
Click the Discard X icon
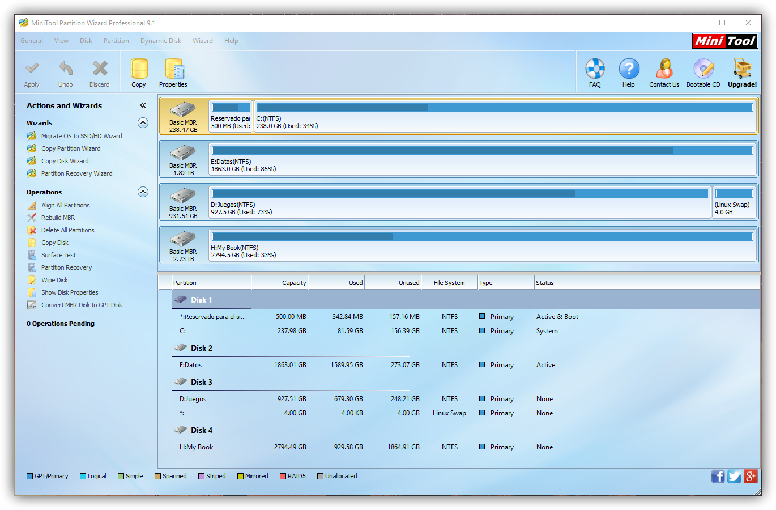100,69
